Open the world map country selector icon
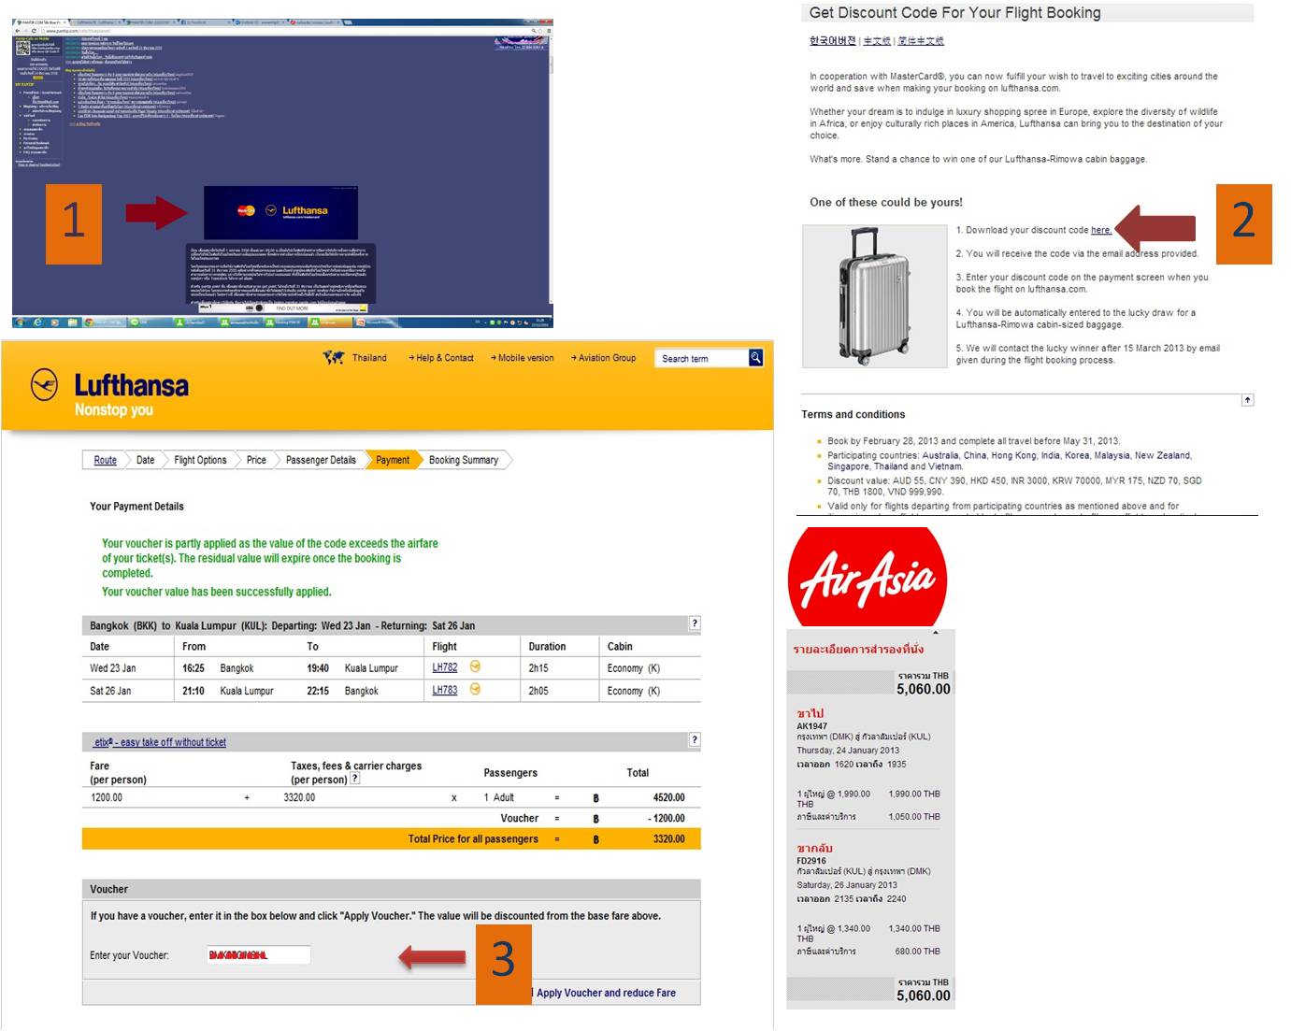 (334, 357)
